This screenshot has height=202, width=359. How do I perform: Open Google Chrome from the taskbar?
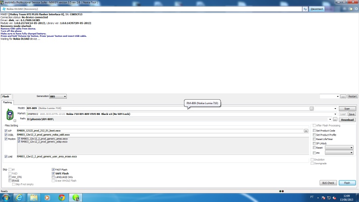point(61,198)
